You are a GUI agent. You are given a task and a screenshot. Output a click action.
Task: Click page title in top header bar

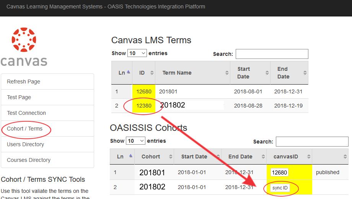click(x=106, y=7)
